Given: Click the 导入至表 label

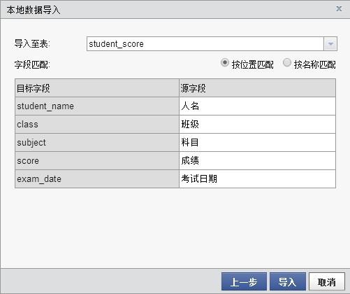Looking at the screenshot, I should pos(32,43).
